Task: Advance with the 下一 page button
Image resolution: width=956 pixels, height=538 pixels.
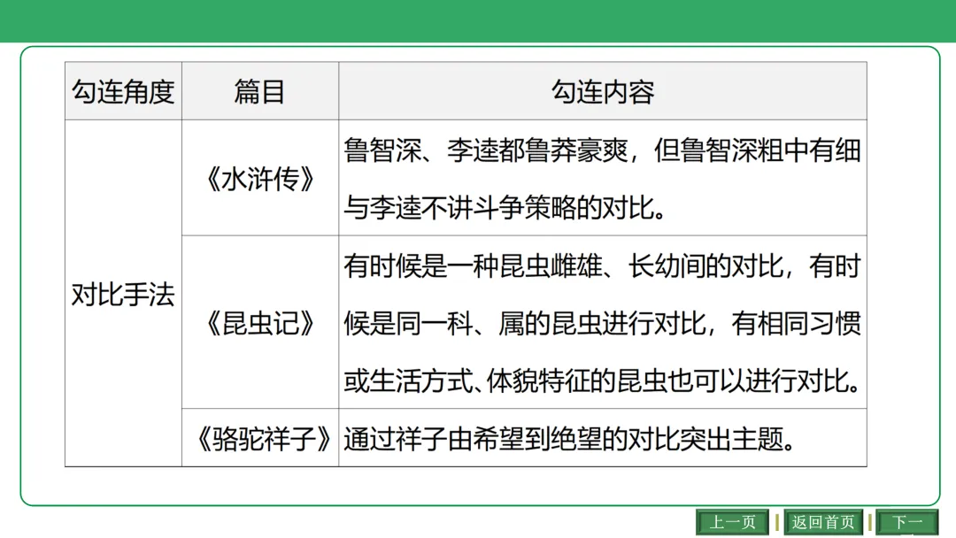Action: [x=907, y=522]
